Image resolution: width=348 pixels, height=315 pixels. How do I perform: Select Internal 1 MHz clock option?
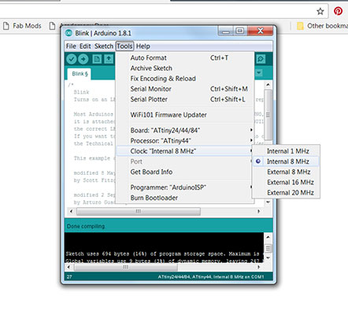286,151
